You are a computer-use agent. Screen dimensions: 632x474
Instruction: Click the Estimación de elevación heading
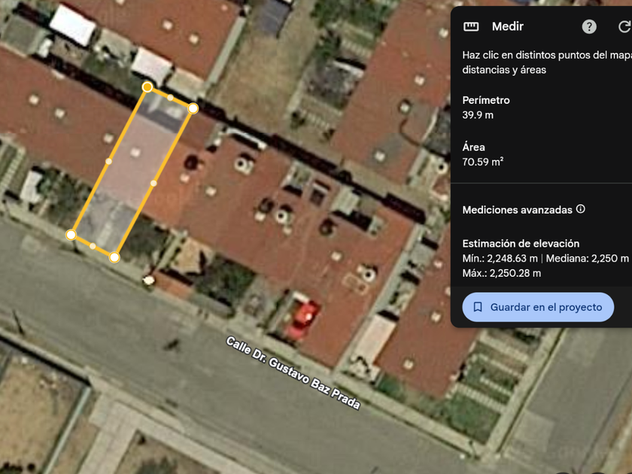tap(521, 244)
